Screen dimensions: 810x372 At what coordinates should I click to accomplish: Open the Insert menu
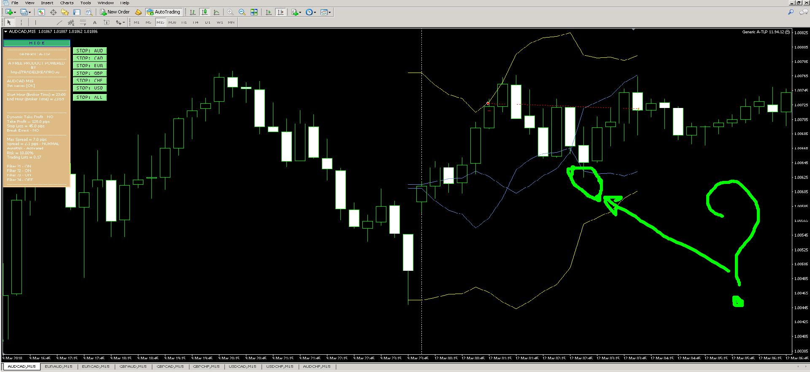[47, 3]
